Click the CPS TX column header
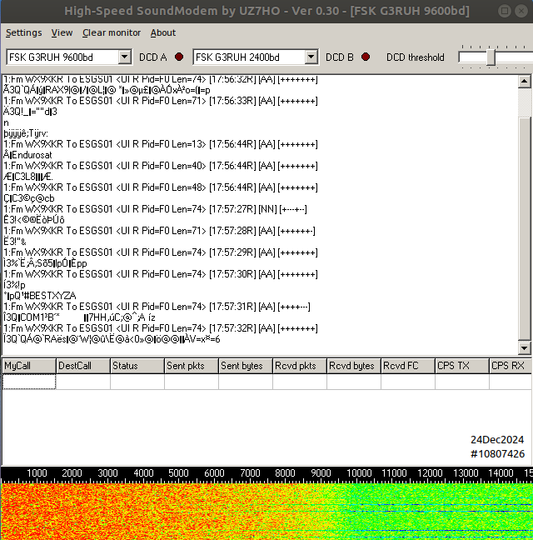The height and width of the screenshot is (540, 533). point(462,366)
